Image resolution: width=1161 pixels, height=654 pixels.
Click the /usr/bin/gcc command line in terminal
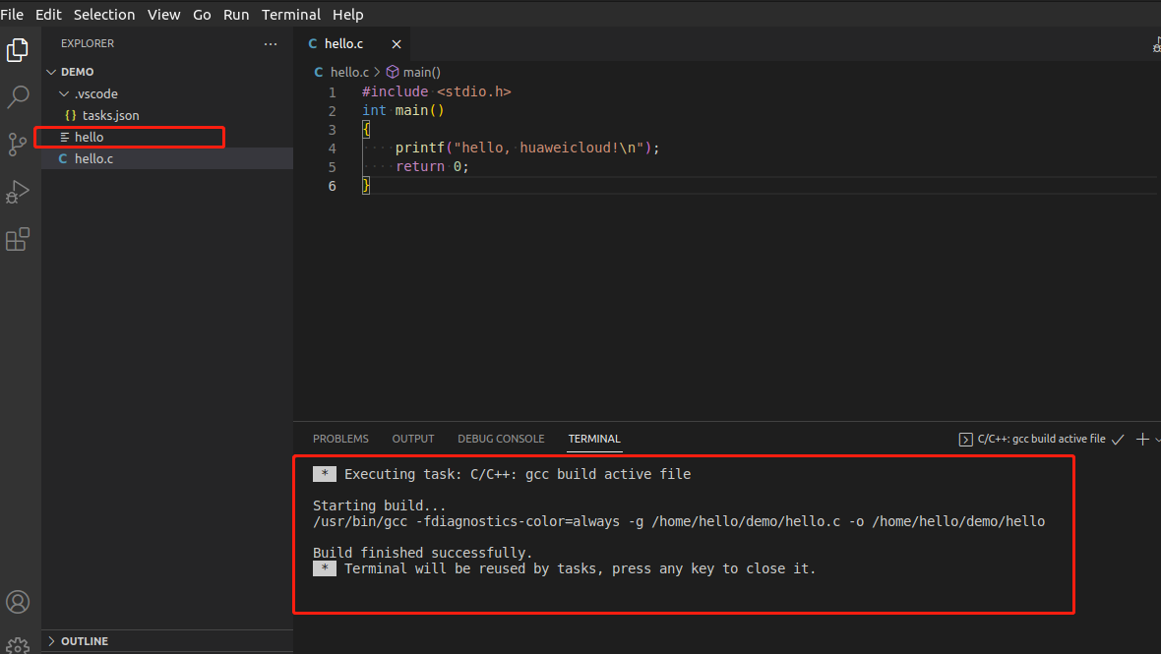click(x=678, y=521)
